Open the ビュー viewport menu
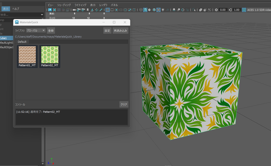This screenshot has width=271, height=166. point(51,5)
